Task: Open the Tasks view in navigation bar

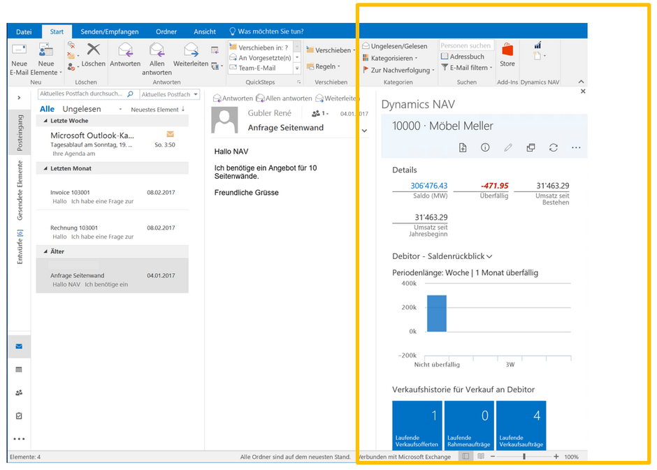Action: click(x=19, y=416)
